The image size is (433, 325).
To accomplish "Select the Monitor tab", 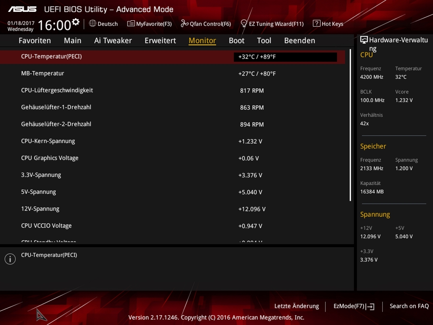I will click(x=202, y=41).
